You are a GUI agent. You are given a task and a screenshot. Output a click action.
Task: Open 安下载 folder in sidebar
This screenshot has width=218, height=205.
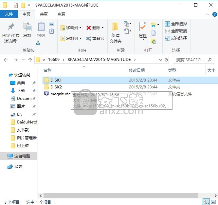coord(20,130)
